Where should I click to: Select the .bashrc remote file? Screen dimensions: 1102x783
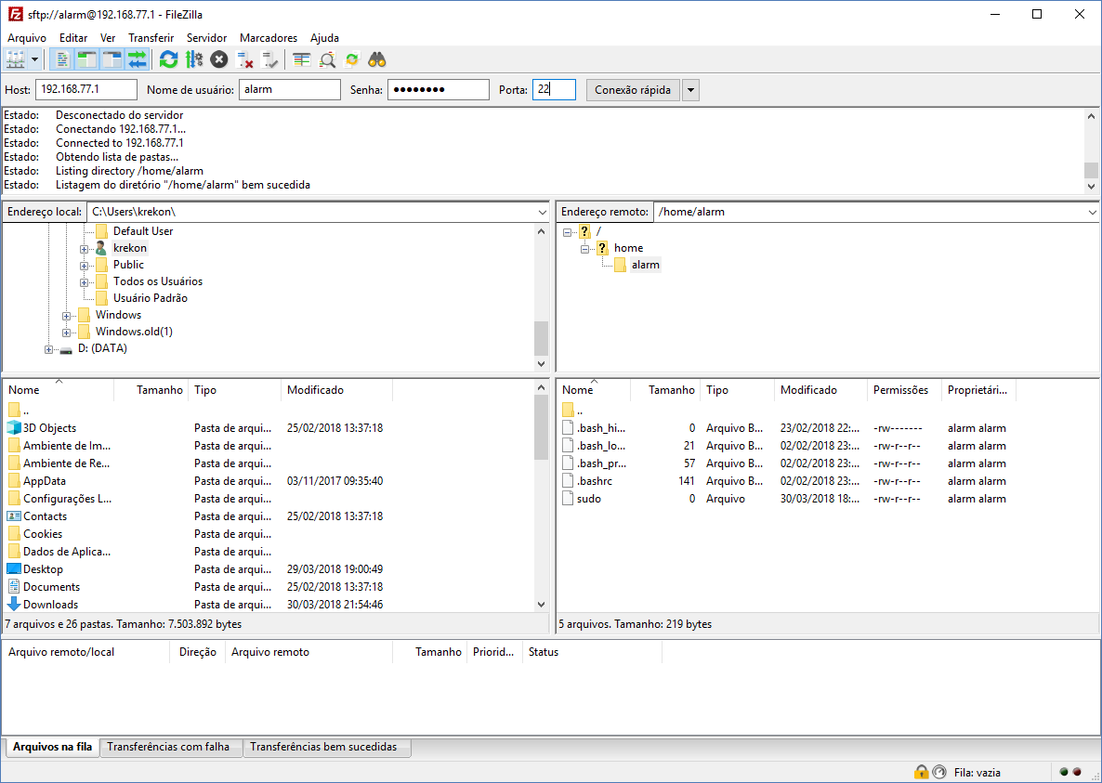pos(595,481)
